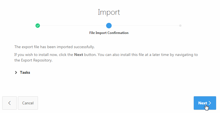Click the chevron inside the Next button
220x113 pixels.
tap(210, 103)
